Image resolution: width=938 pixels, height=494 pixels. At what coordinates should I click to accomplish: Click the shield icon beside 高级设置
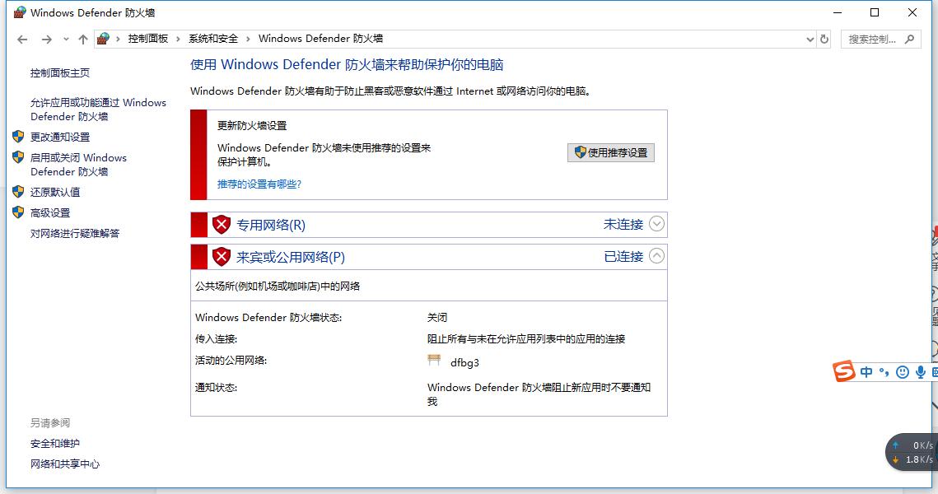click(x=18, y=212)
